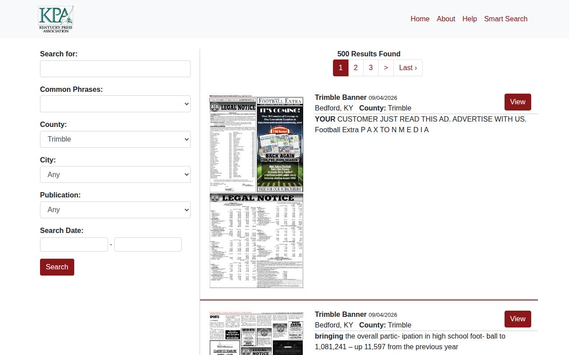
Task: Go to results page 3
Action: click(x=371, y=68)
